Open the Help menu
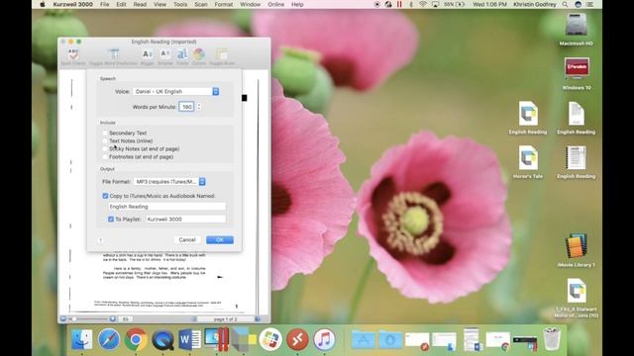This screenshot has width=634, height=356. pos(297,4)
